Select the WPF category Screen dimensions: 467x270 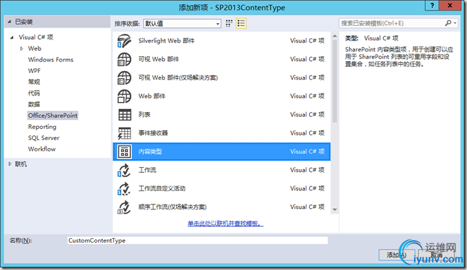34,70
